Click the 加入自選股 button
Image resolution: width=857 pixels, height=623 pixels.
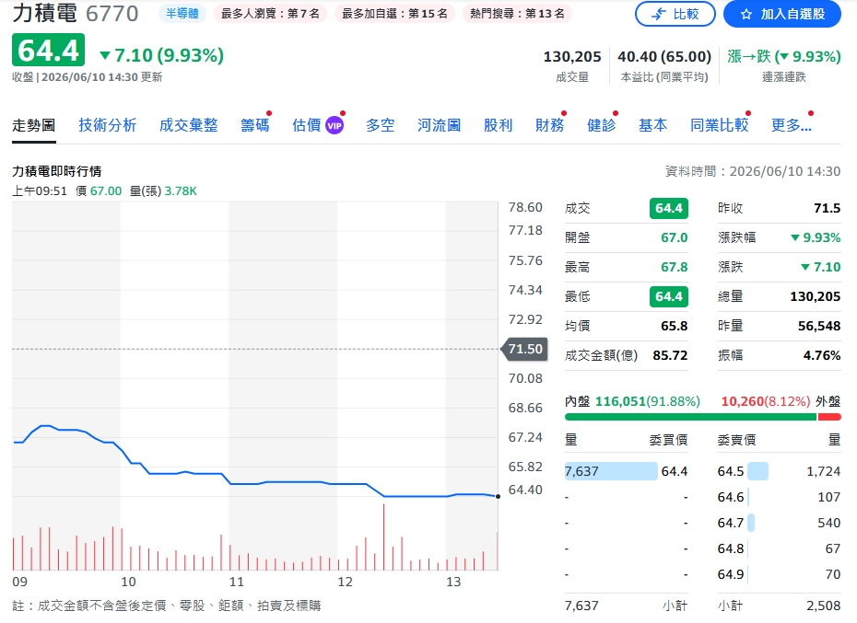(782, 14)
